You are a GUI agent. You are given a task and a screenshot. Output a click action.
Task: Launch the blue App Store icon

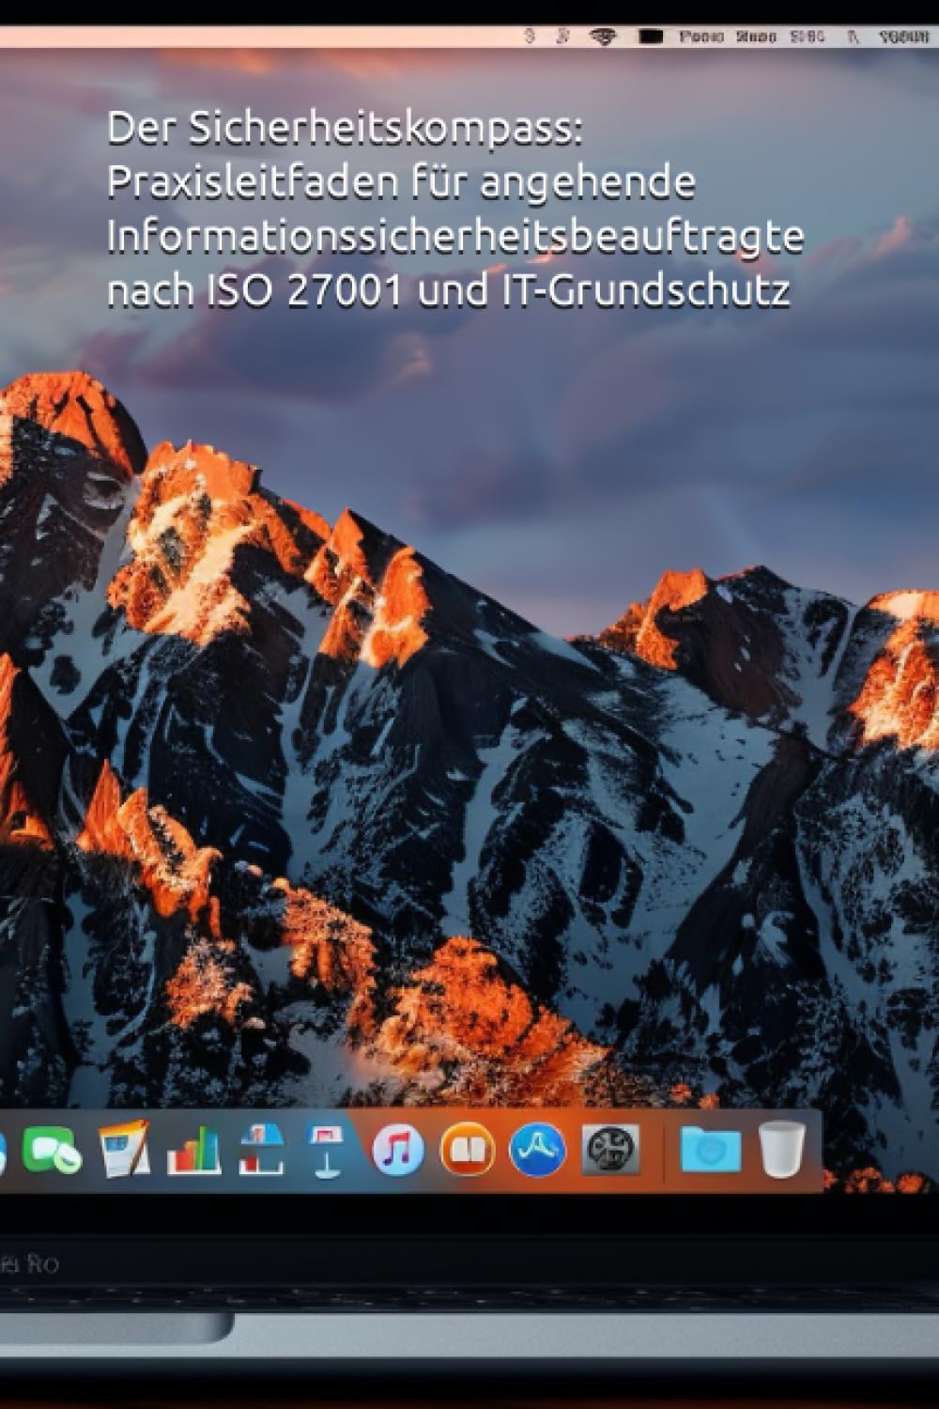tap(538, 1150)
